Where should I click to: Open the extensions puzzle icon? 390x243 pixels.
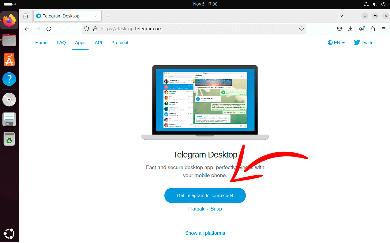373,29
